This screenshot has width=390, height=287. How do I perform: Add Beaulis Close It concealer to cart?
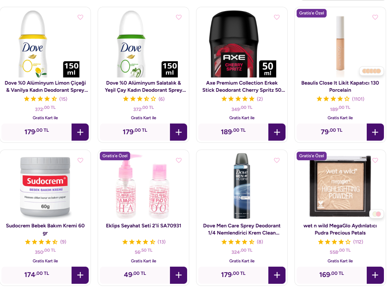pyautogui.click(x=375, y=132)
